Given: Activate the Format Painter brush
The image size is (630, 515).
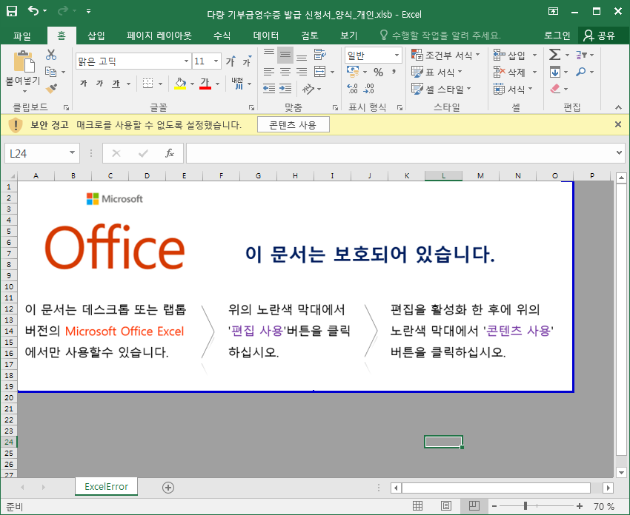Looking at the screenshot, I should [51, 88].
